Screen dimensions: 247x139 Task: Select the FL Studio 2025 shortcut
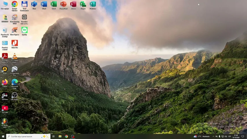[x=5, y=123]
